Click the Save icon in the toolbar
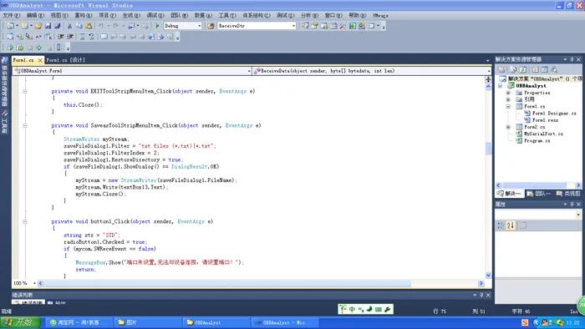 pyautogui.click(x=48, y=26)
